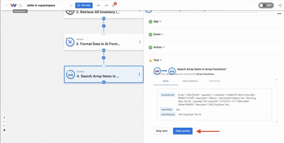Edit flow name with pencil icon

(x=71, y=6)
